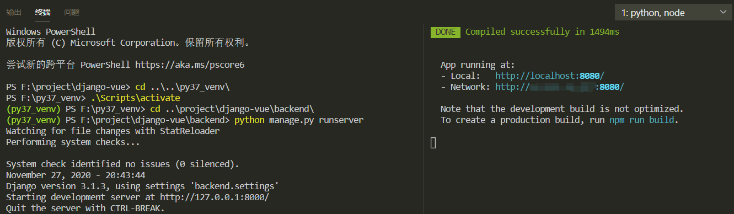734x214 pixels.
Task: Open the 问题 tab
Action: pyautogui.click(x=72, y=12)
